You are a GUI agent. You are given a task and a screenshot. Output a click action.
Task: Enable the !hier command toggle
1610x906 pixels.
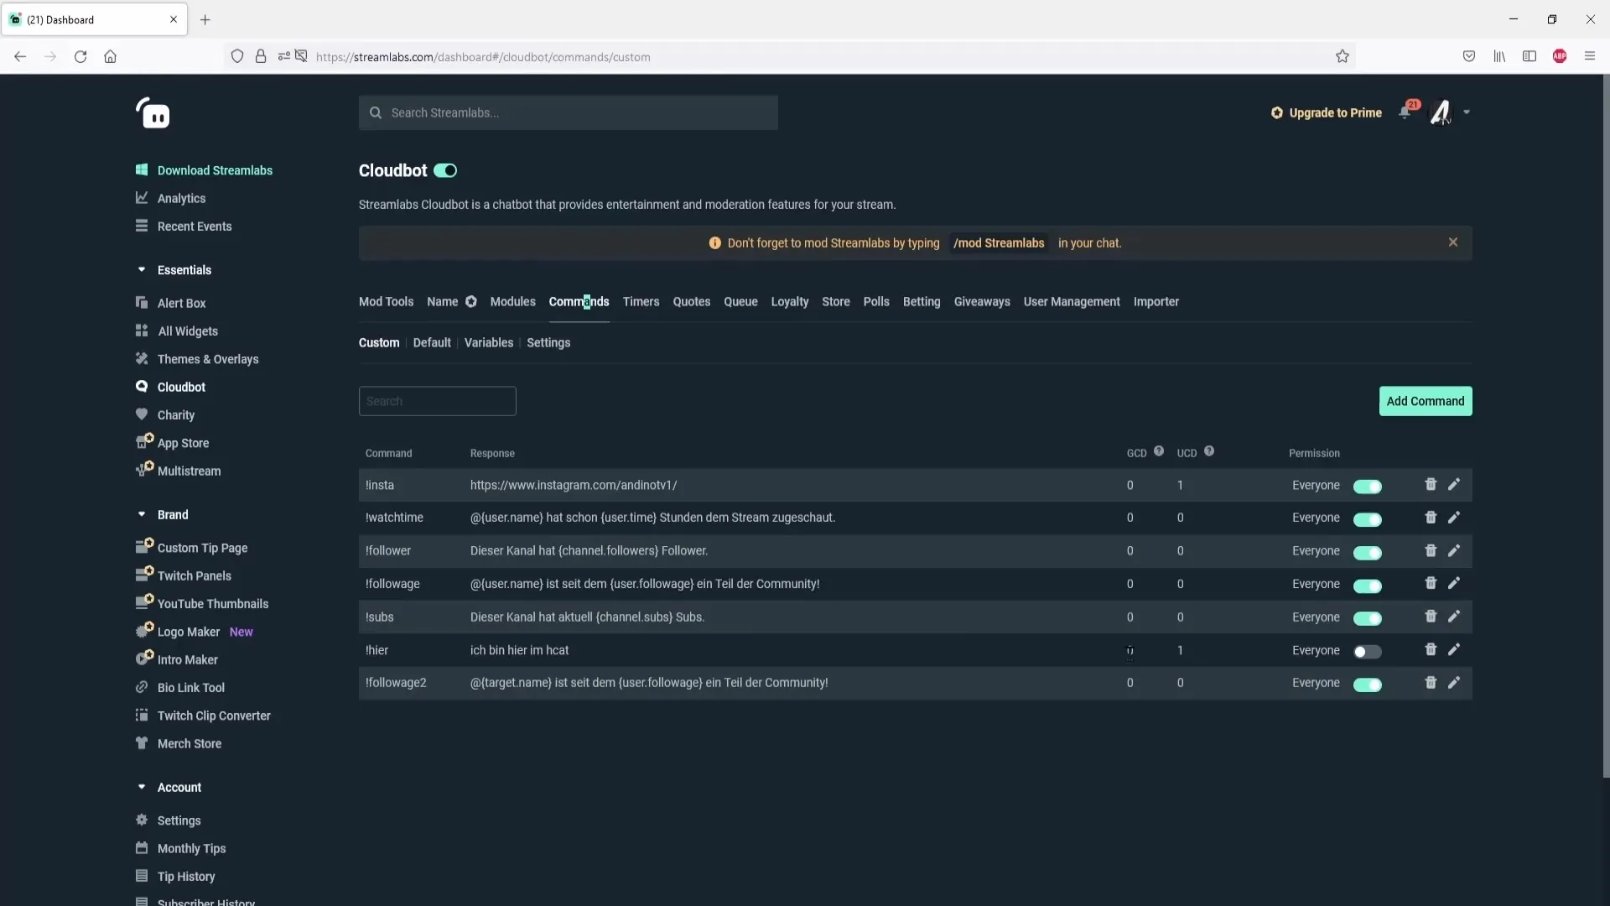(x=1368, y=652)
